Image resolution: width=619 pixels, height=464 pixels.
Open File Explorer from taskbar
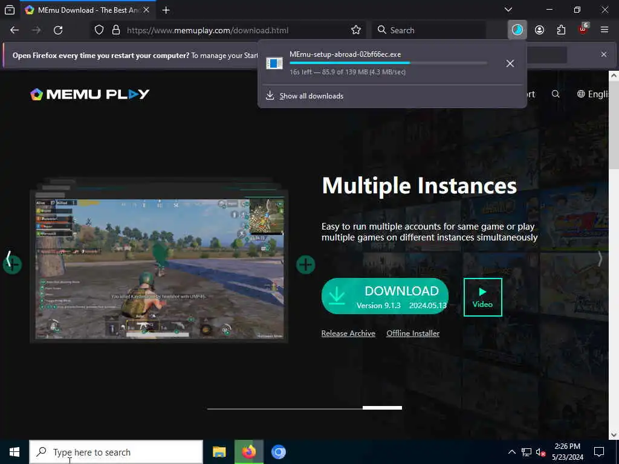[x=219, y=452]
